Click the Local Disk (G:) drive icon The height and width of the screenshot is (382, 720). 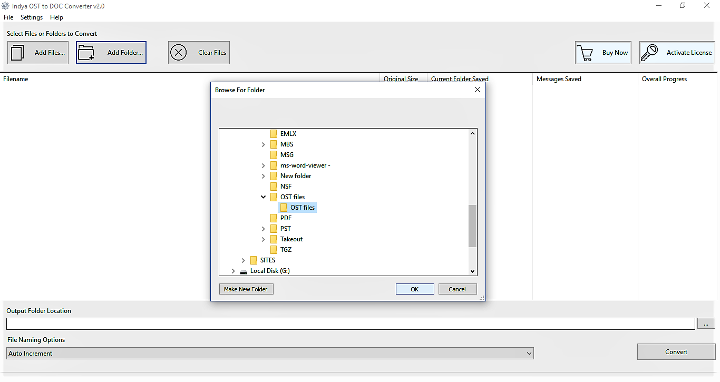[x=244, y=271]
